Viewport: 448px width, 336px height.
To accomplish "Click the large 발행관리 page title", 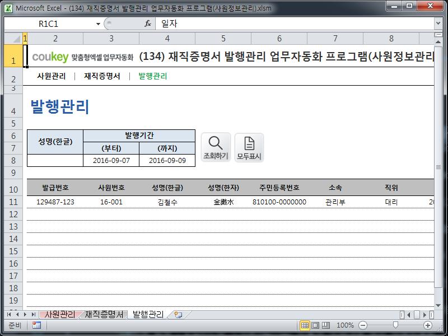I will pyautogui.click(x=60, y=106).
